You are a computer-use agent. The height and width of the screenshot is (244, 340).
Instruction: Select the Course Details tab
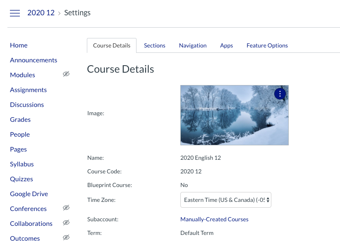[x=112, y=45]
